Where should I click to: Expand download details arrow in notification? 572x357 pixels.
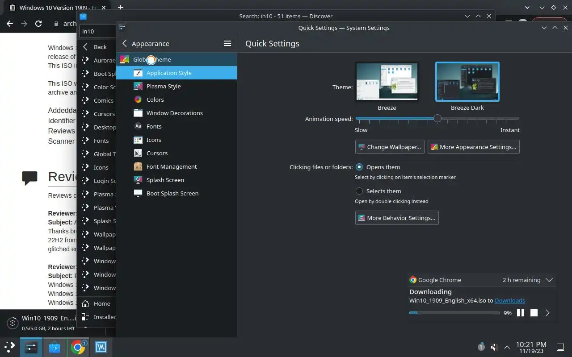point(547,313)
